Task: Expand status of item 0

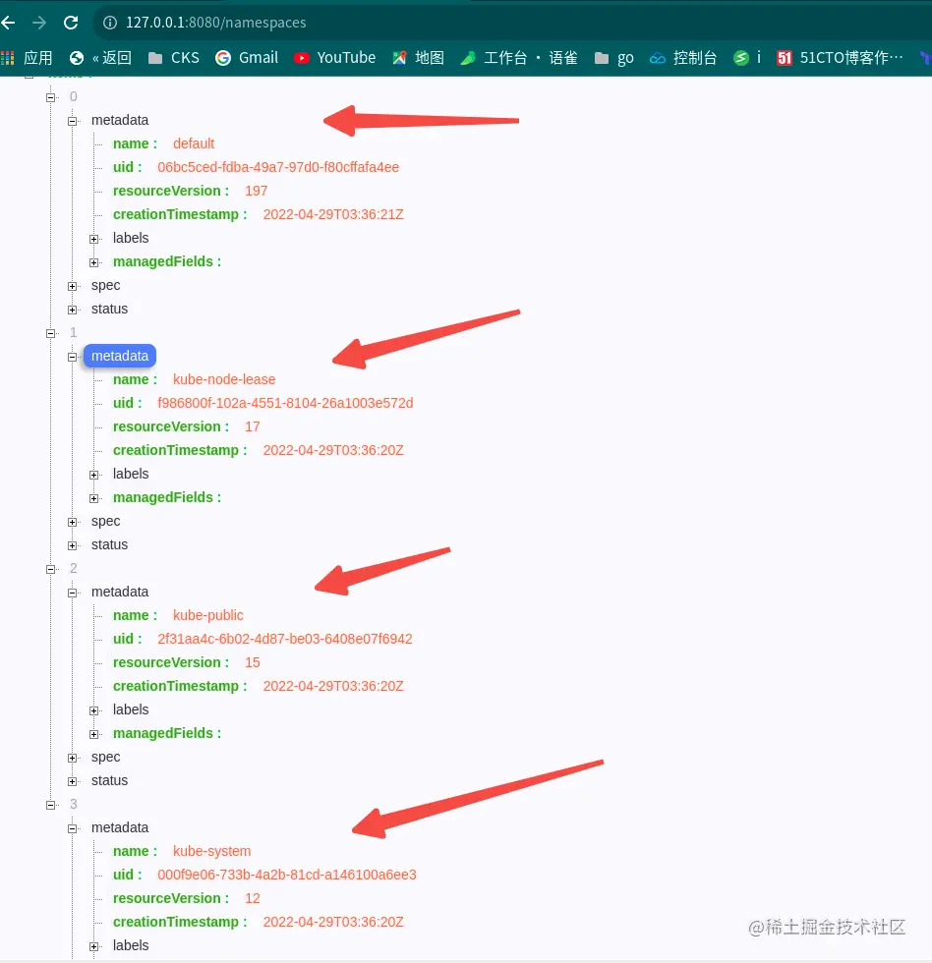Action: (x=73, y=310)
